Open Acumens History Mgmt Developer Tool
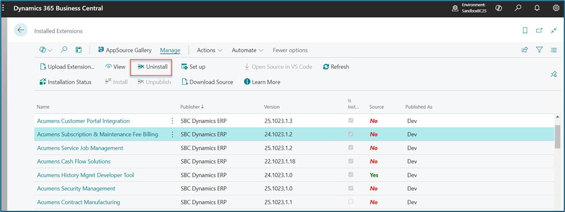The image size is (565, 212). click(x=85, y=175)
